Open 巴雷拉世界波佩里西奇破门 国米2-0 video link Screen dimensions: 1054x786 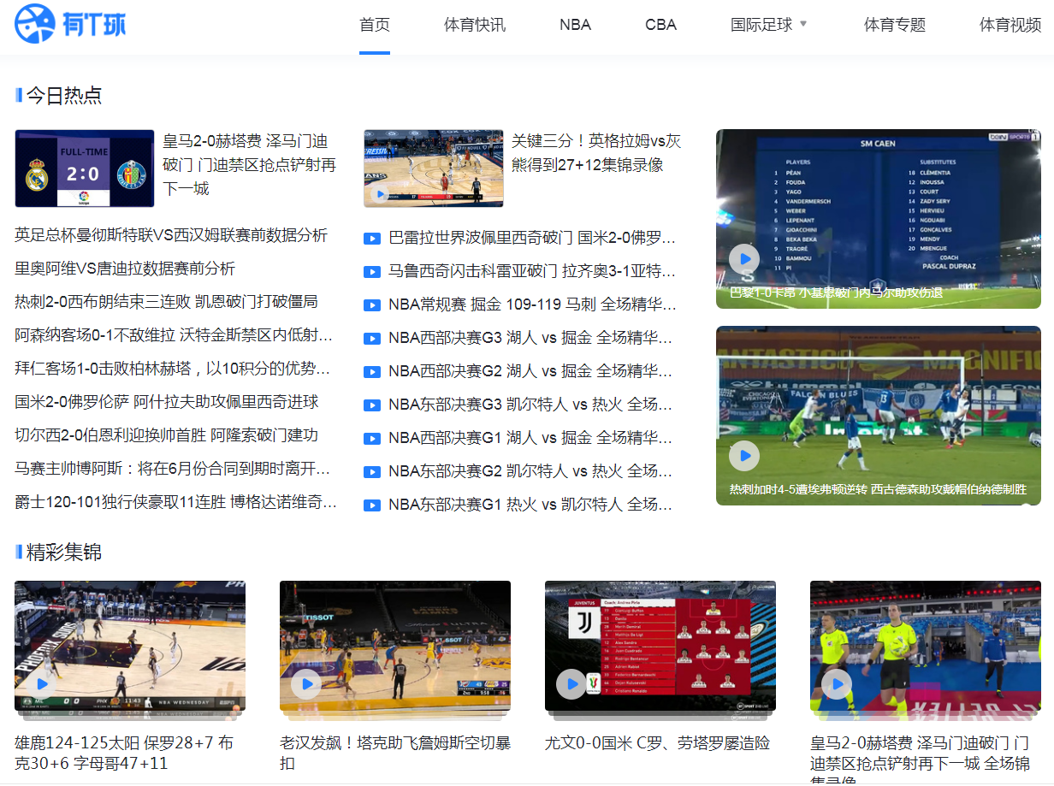point(532,238)
